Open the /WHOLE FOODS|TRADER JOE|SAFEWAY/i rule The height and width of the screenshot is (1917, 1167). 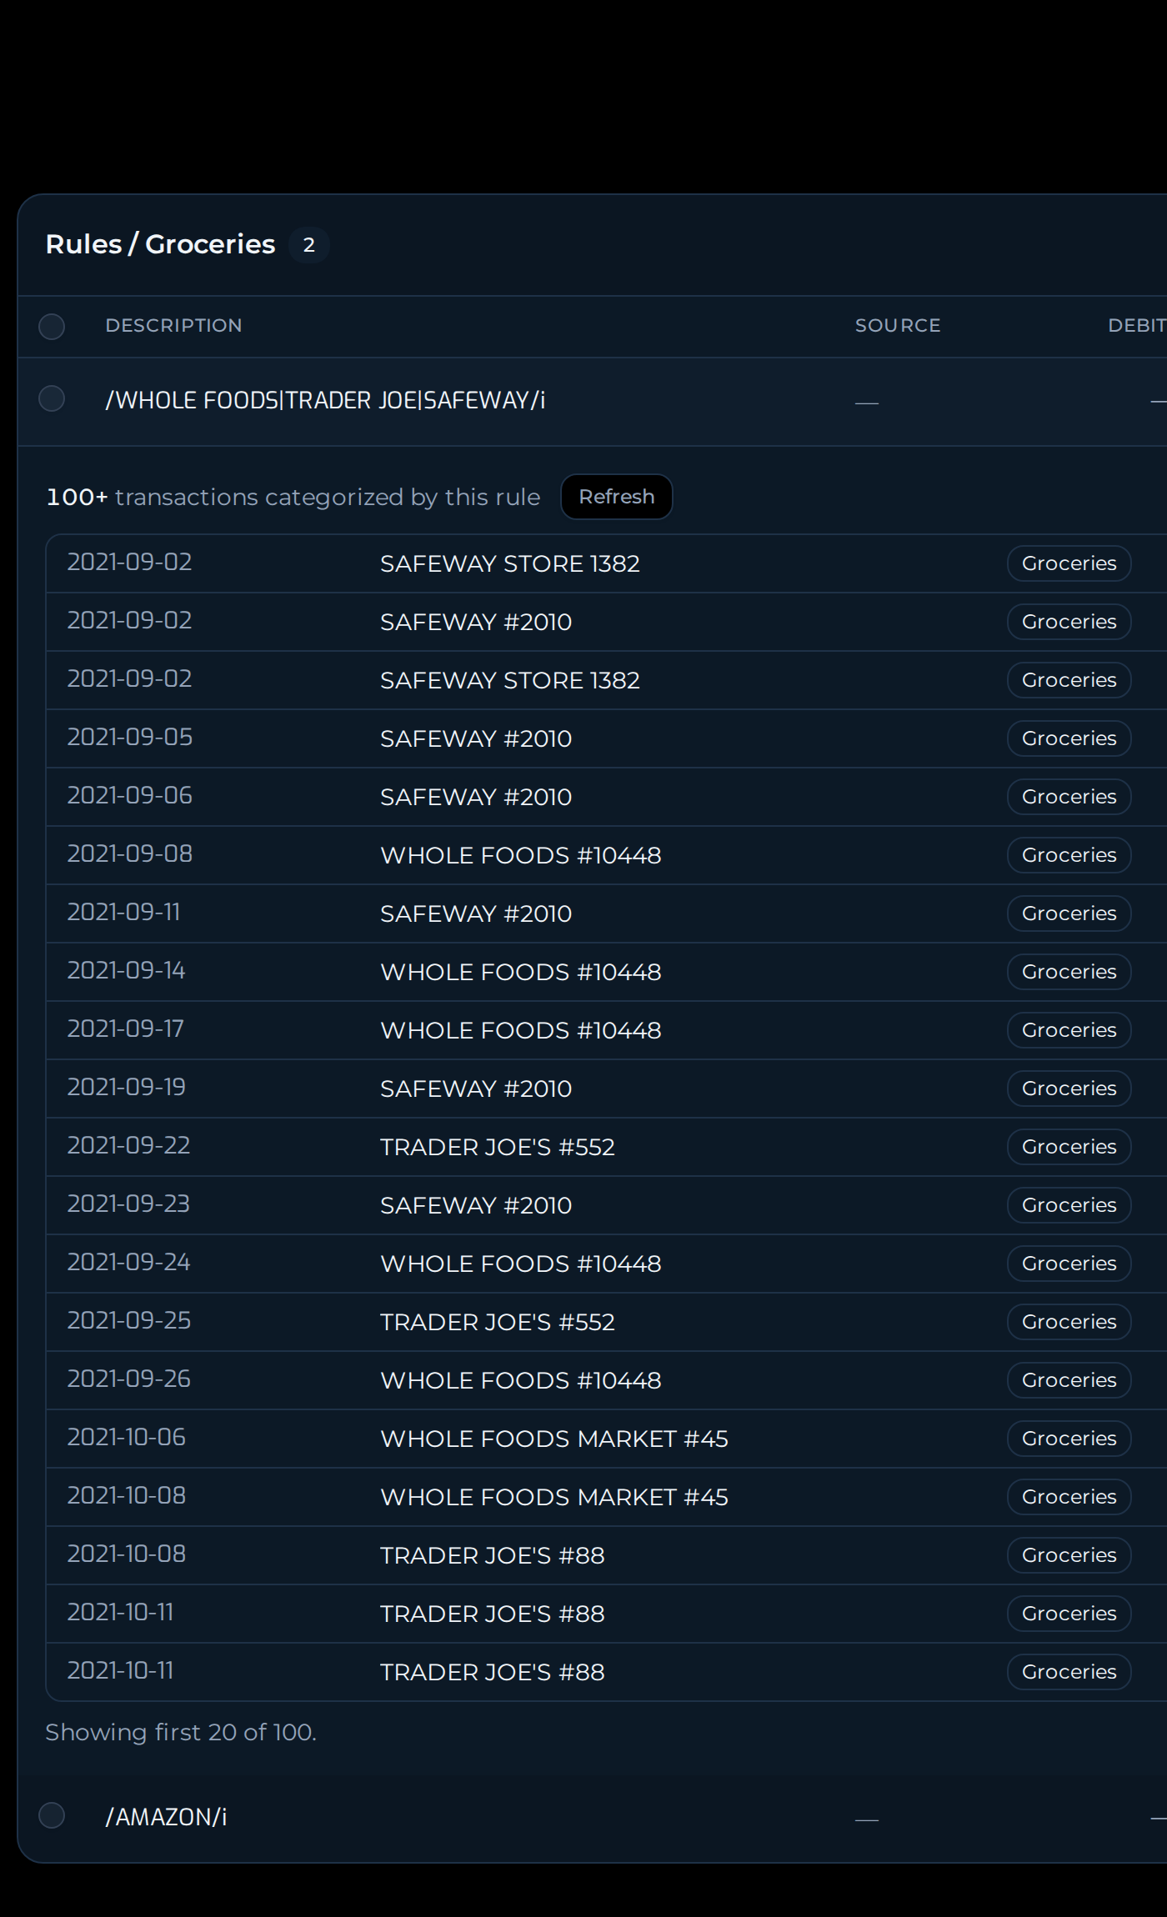coord(592,401)
